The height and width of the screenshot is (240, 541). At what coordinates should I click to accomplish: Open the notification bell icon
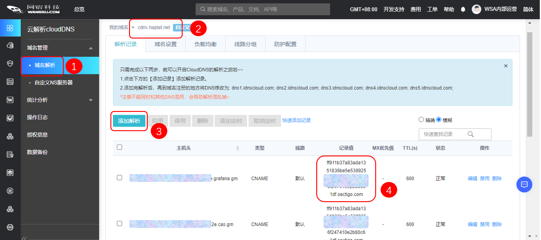pos(463,9)
